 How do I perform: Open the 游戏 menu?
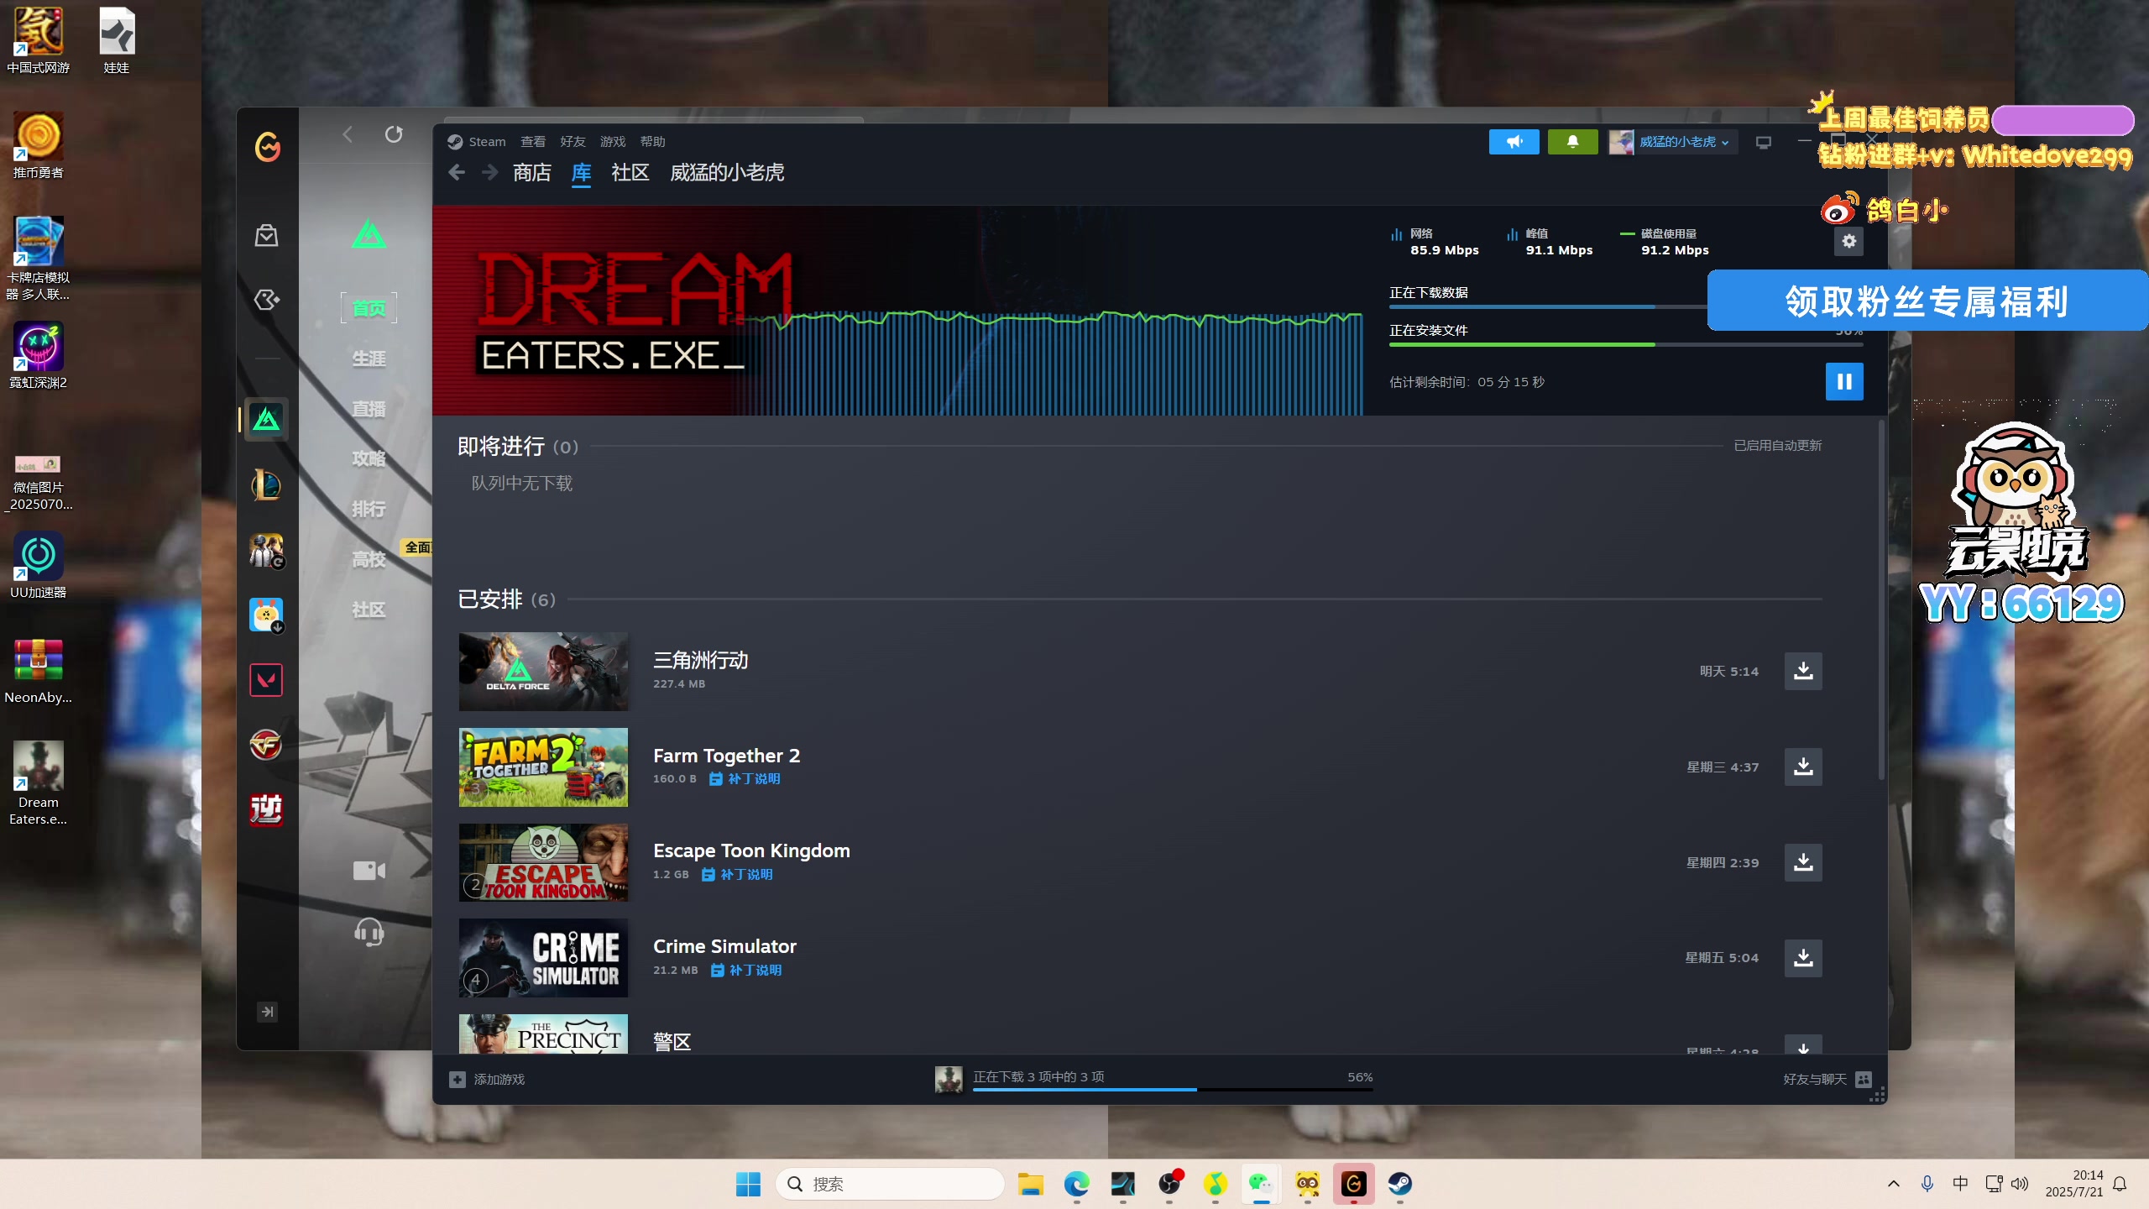coord(613,142)
